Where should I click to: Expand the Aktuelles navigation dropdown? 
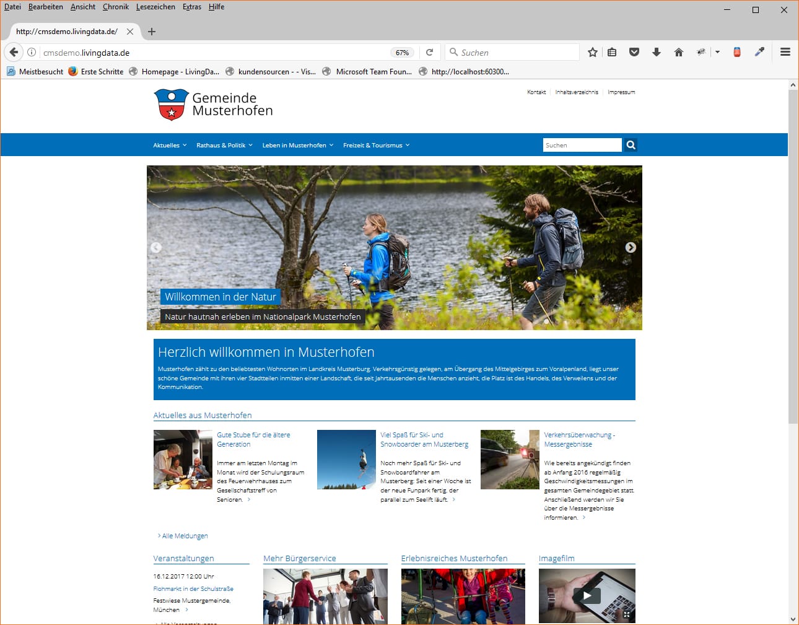pos(170,145)
